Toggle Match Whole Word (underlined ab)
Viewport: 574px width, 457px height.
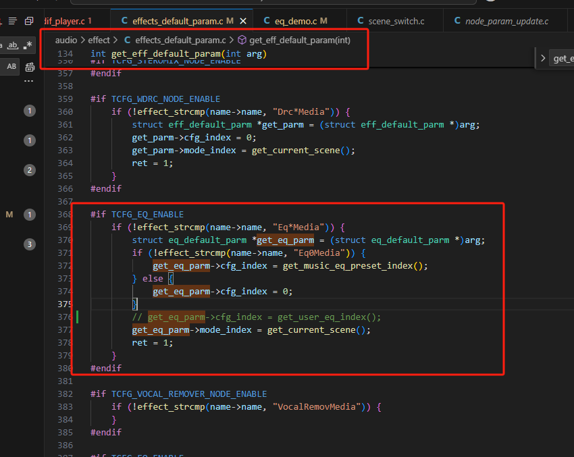pyautogui.click(x=13, y=45)
